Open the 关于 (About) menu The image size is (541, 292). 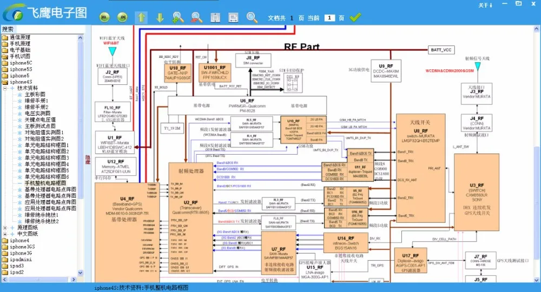pos(485,5)
